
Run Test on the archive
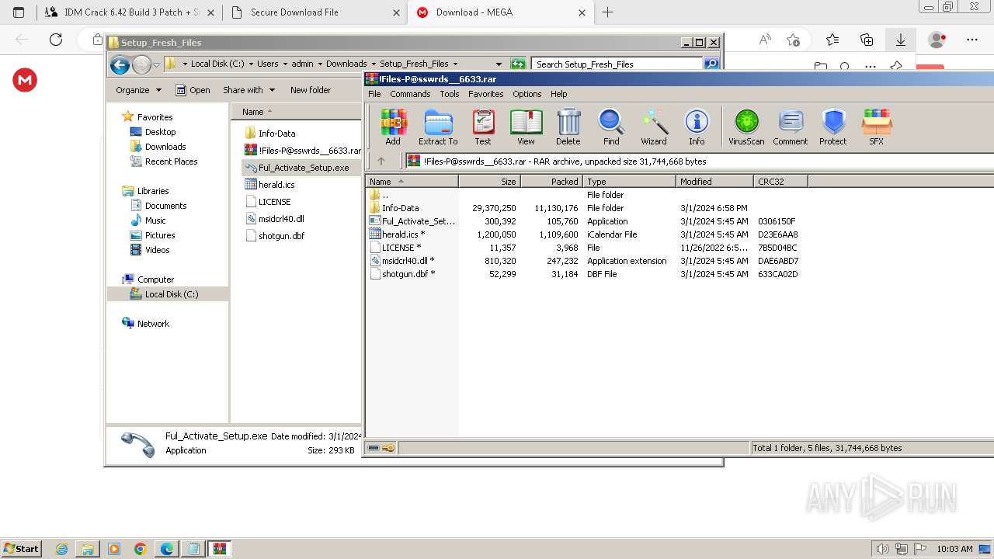coord(483,127)
